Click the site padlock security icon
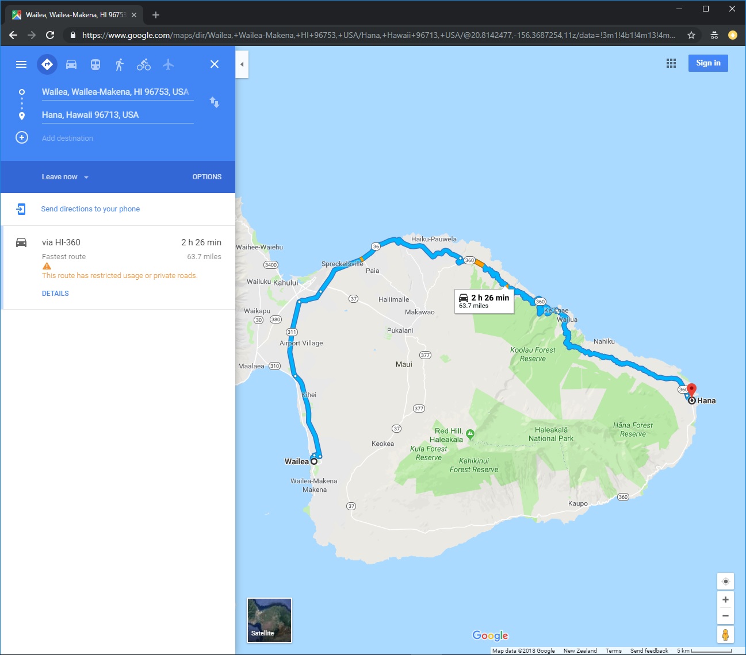 click(72, 35)
